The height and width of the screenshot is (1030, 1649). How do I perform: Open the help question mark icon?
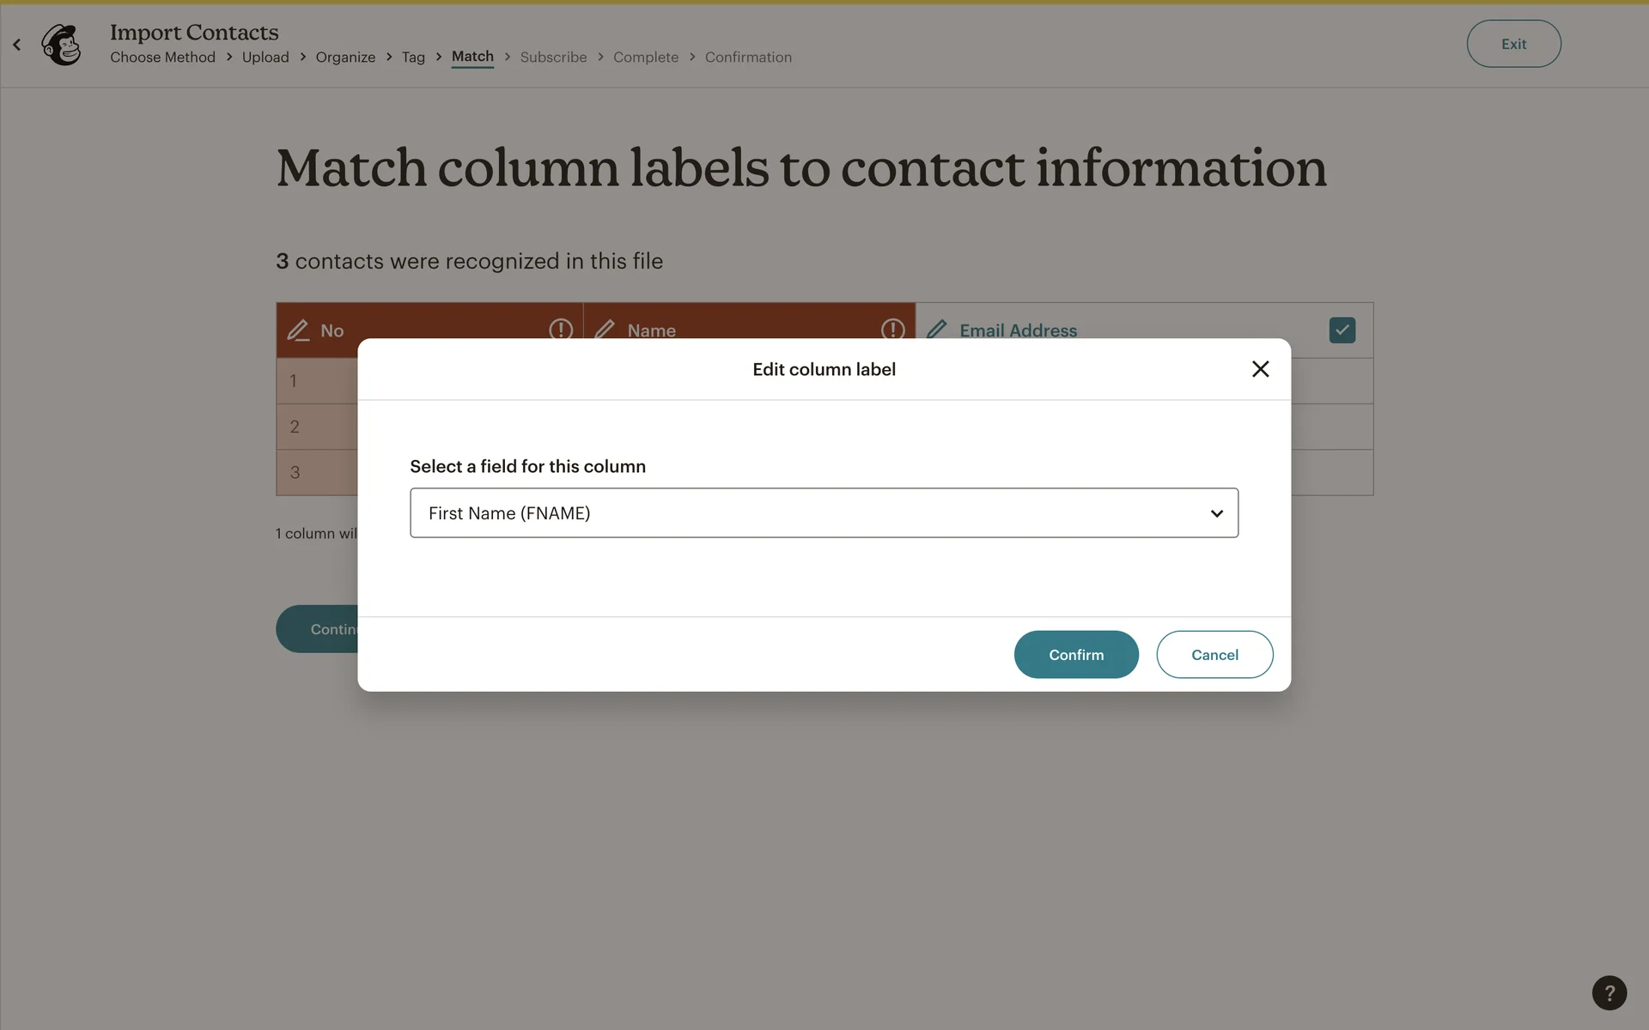tap(1609, 993)
